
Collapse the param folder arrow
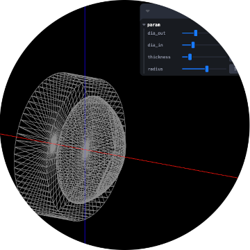point(144,25)
